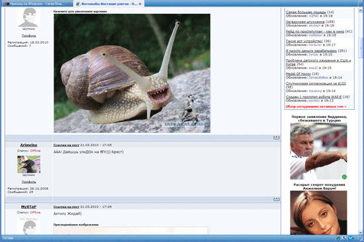Click the green badge on Hiddink ad image
This screenshot has width=364, height=242.
344,177
